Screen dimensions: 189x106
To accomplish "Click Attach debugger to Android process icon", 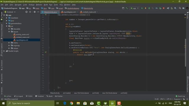I will tap(160, 8).
